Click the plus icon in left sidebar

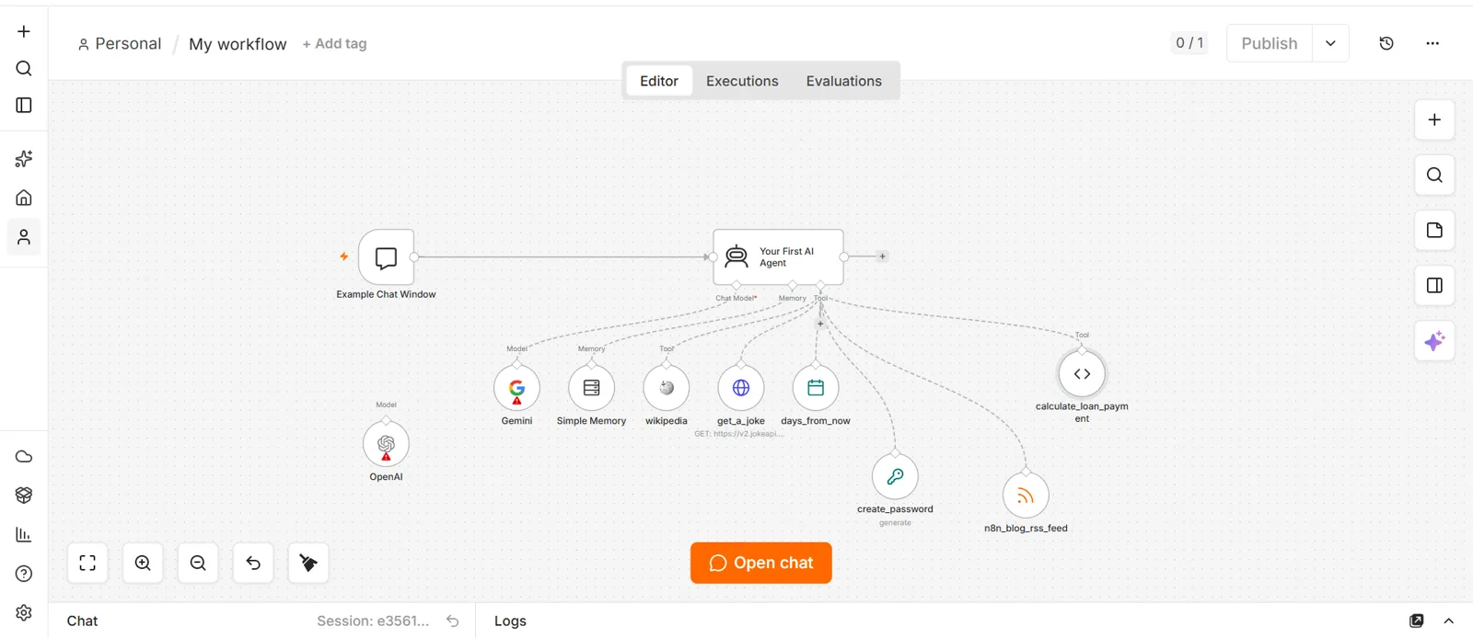tap(24, 31)
